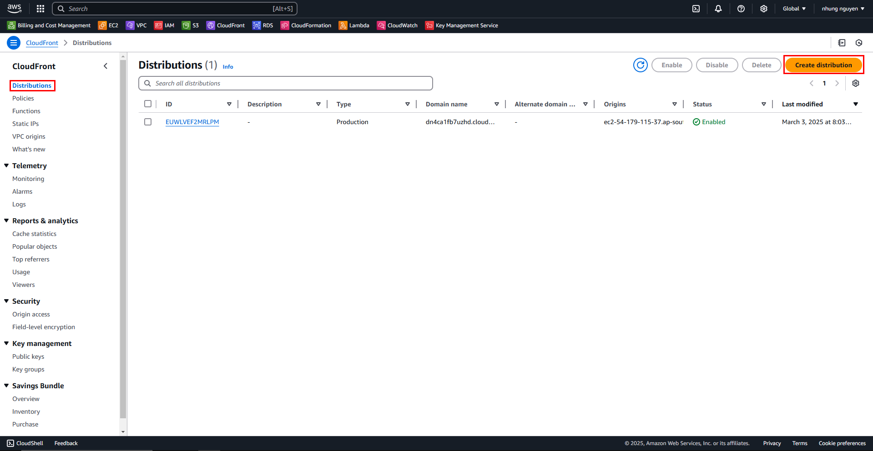Click the sidebar scroll down arrow
873x451 pixels.
tap(123, 432)
